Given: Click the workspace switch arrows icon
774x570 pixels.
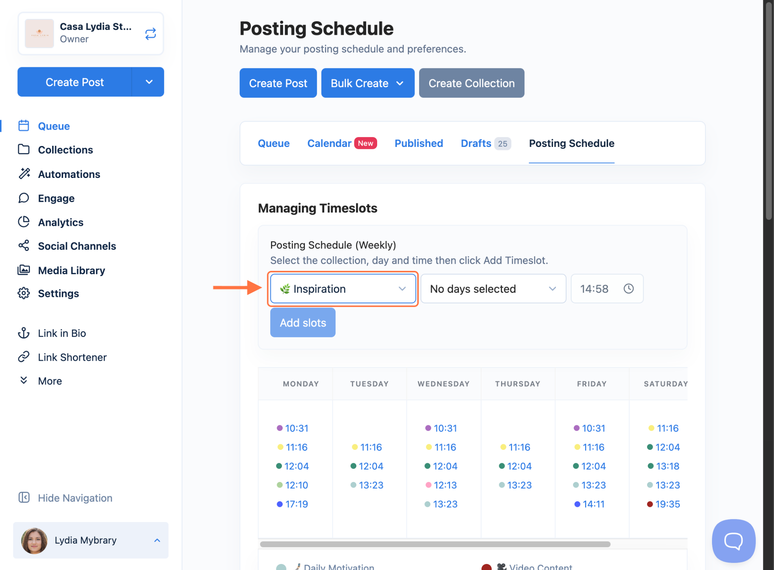Looking at the screenshot, I should coord(150,34).
